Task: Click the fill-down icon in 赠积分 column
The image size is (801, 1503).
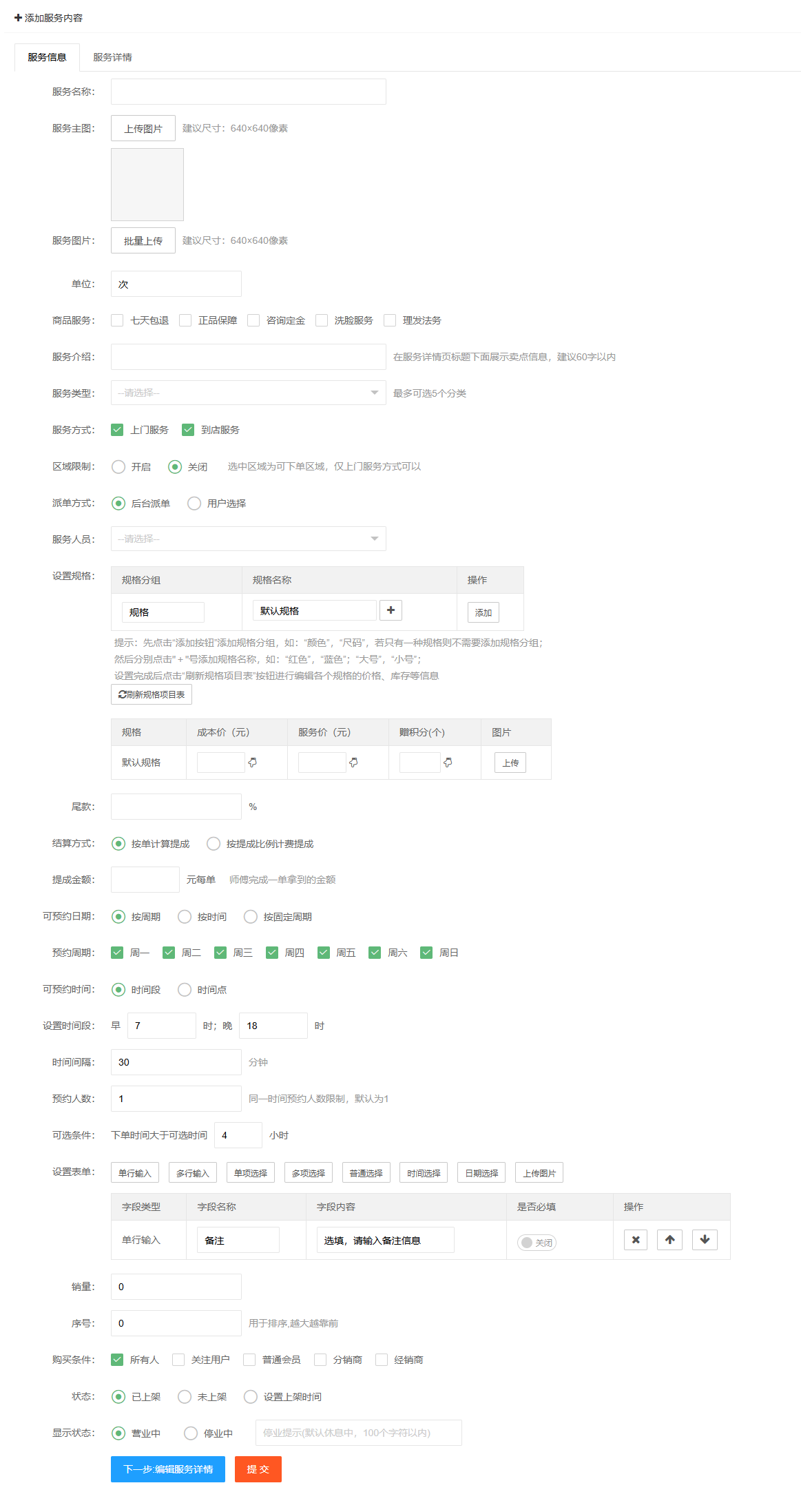Action: click(x=448, y=763)
